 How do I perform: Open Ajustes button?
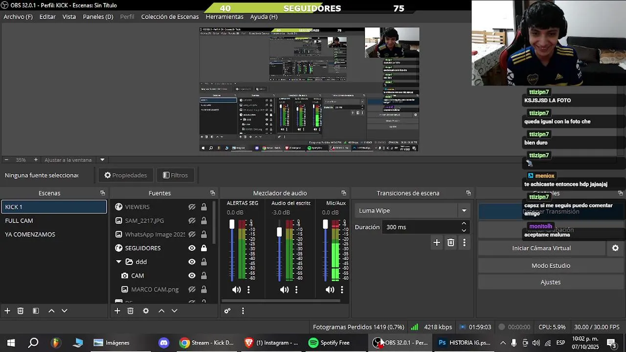(551, 282)
